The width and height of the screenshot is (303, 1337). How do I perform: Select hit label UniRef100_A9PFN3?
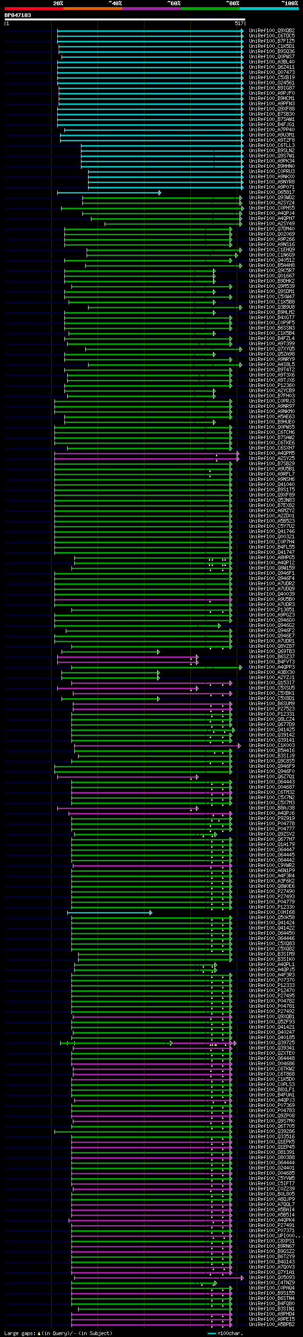[x=272, y=103]
